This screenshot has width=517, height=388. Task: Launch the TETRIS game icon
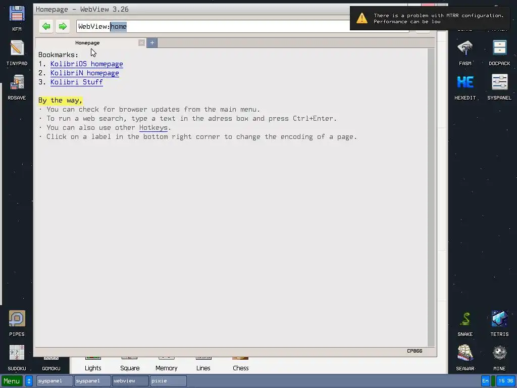coord(499,323)
